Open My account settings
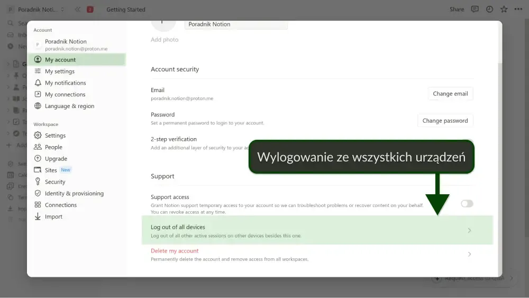 coord(77,60)
